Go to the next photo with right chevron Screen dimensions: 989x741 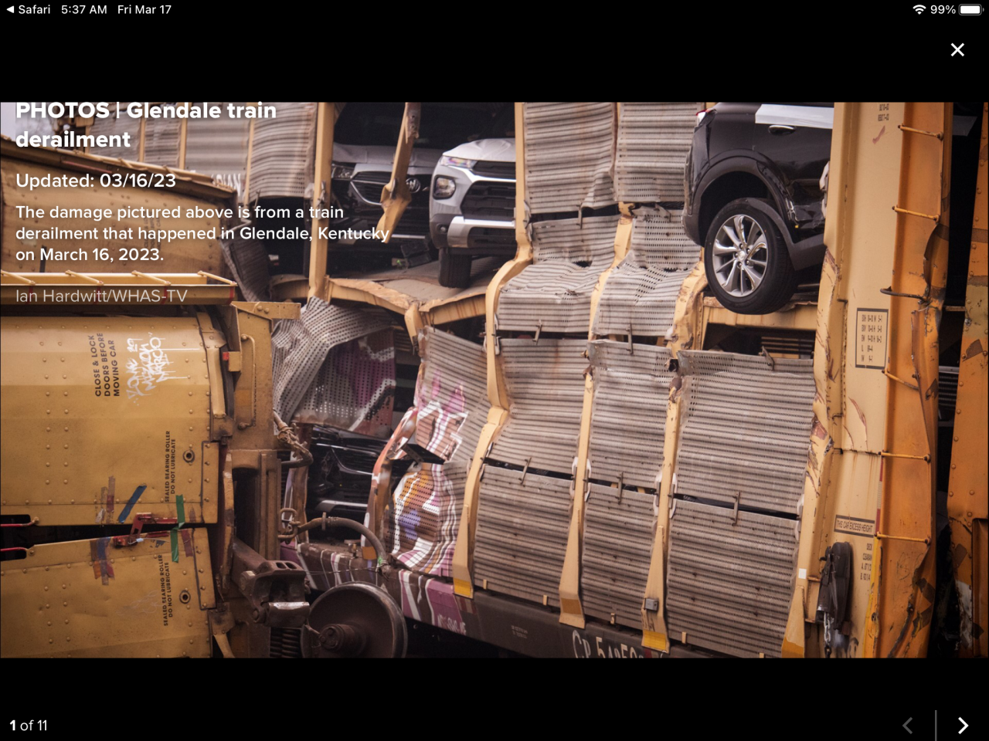pos(963,726)
